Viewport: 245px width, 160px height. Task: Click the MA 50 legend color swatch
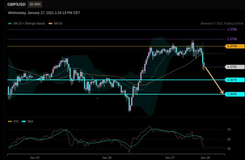click(50, 23)
